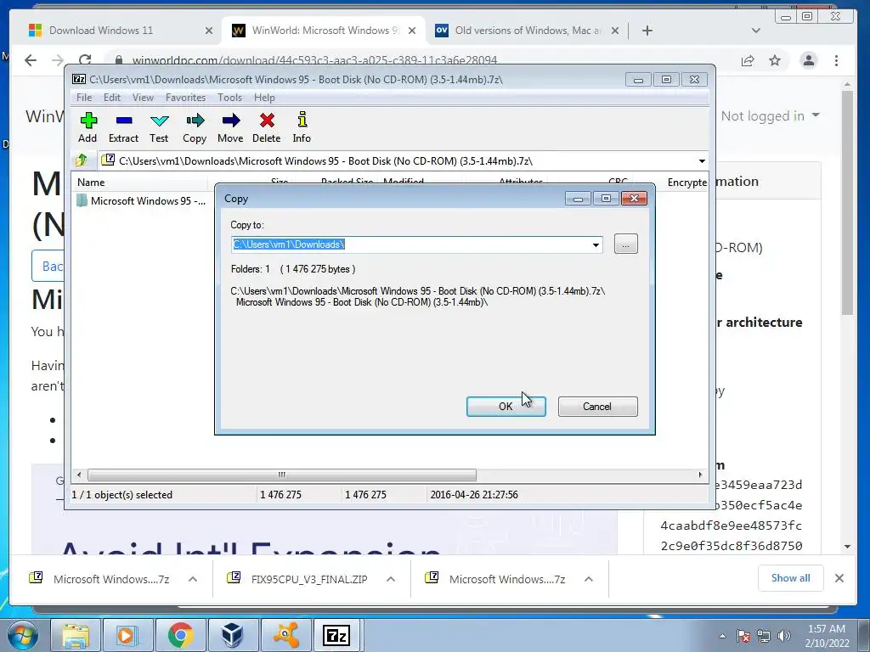Screen dimensions: 870x652
Task: Click the left scroll arrow in 7-Zip
Action: pyautogui.click(x=79, y=475)
